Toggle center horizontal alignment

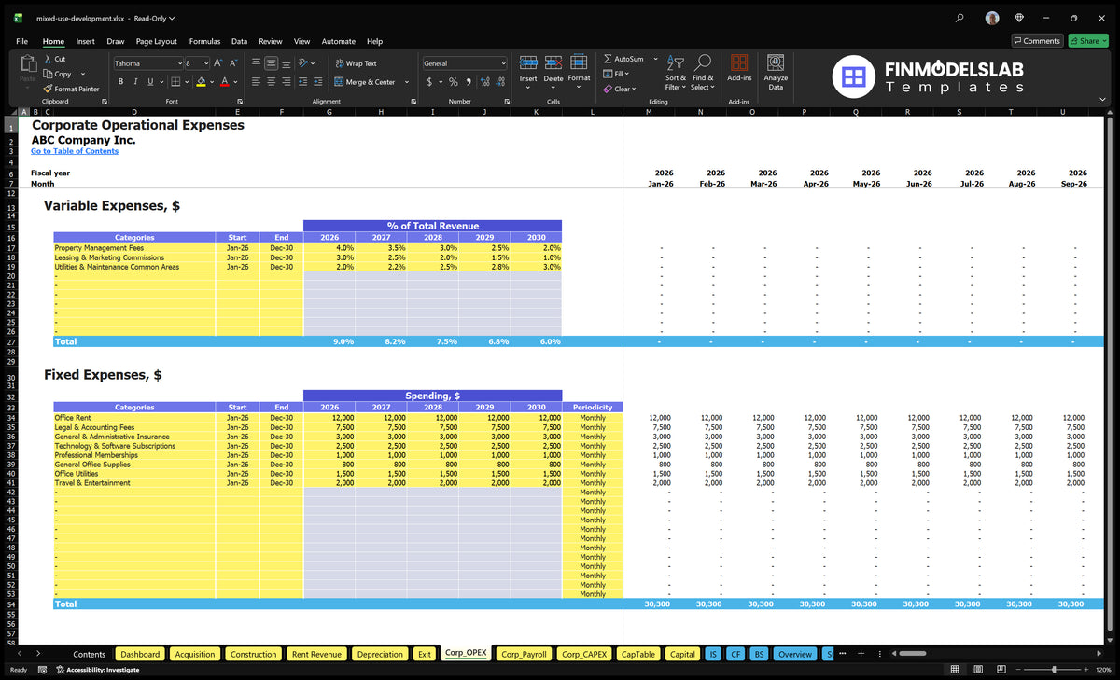(272, 82)
